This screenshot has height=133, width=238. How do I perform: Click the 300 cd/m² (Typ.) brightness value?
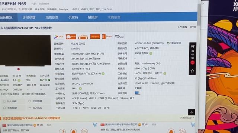[81, 69]
